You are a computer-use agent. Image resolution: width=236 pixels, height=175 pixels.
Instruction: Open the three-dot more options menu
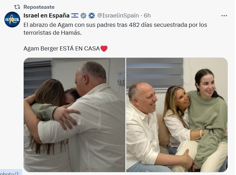(224, 15)
